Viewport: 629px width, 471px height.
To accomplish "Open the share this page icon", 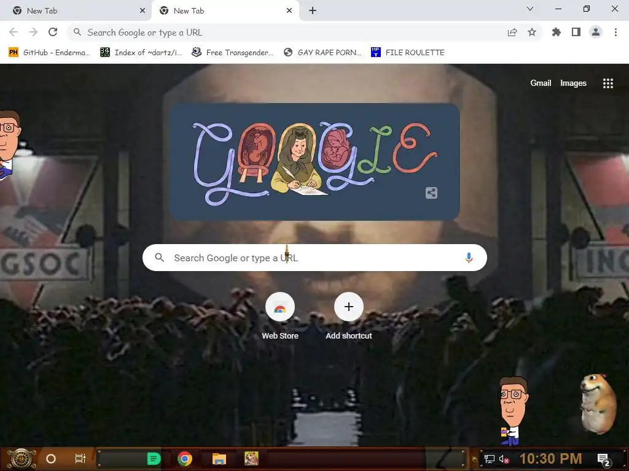I will (512, 33).
